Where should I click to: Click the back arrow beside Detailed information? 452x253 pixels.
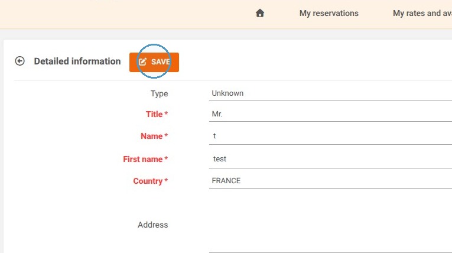click(x=20, y=61)
